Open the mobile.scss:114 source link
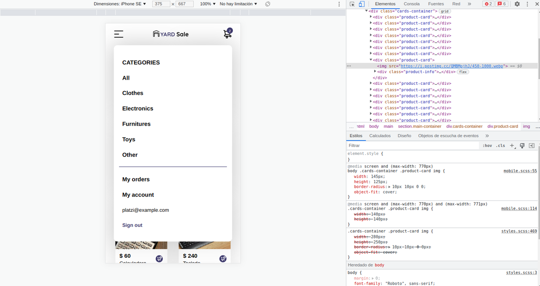The image size is (540, 286). click(519, 208)
